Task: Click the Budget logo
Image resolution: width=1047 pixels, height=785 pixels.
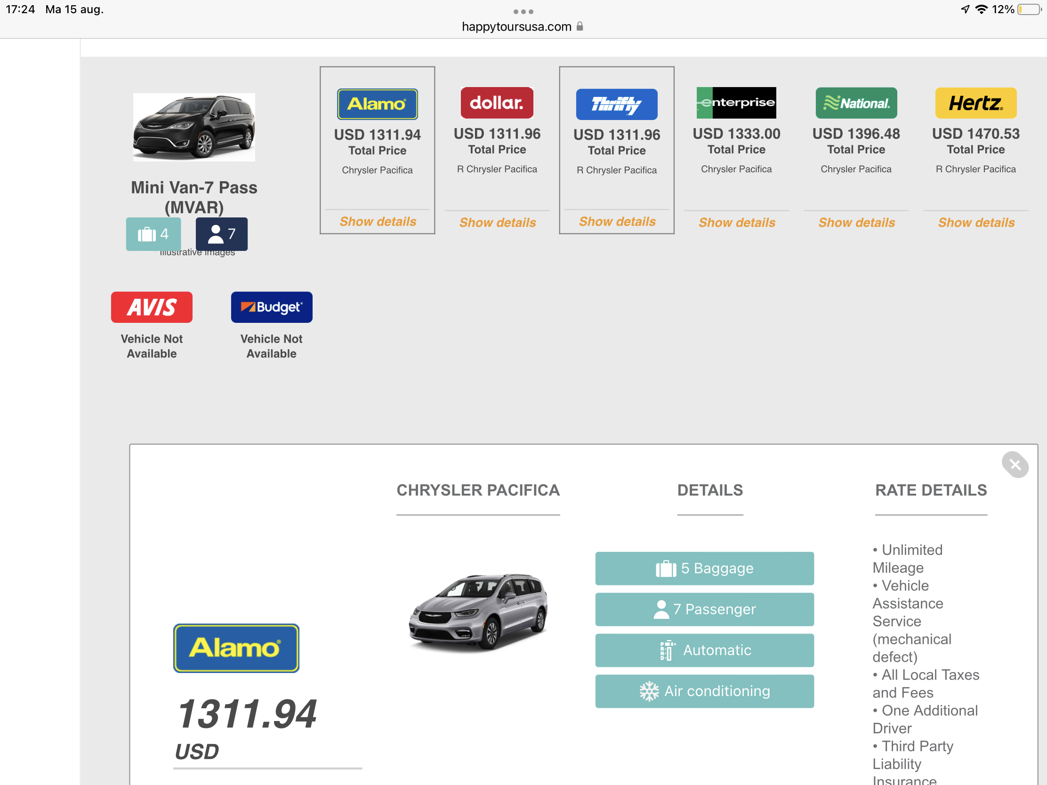Action: point(271,307)
